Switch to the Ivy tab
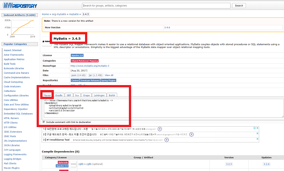This screenshot has width=284, height=171. [77, 95]
